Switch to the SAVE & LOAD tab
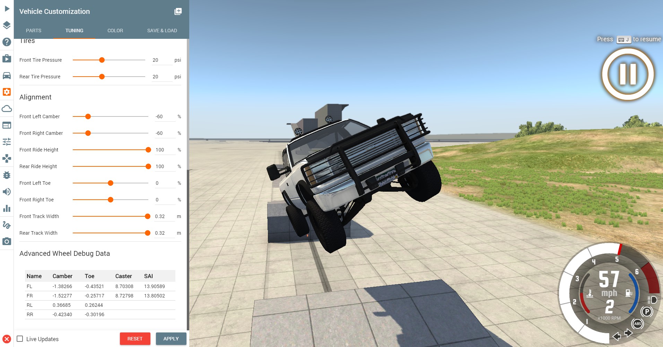 click(162, 31)
